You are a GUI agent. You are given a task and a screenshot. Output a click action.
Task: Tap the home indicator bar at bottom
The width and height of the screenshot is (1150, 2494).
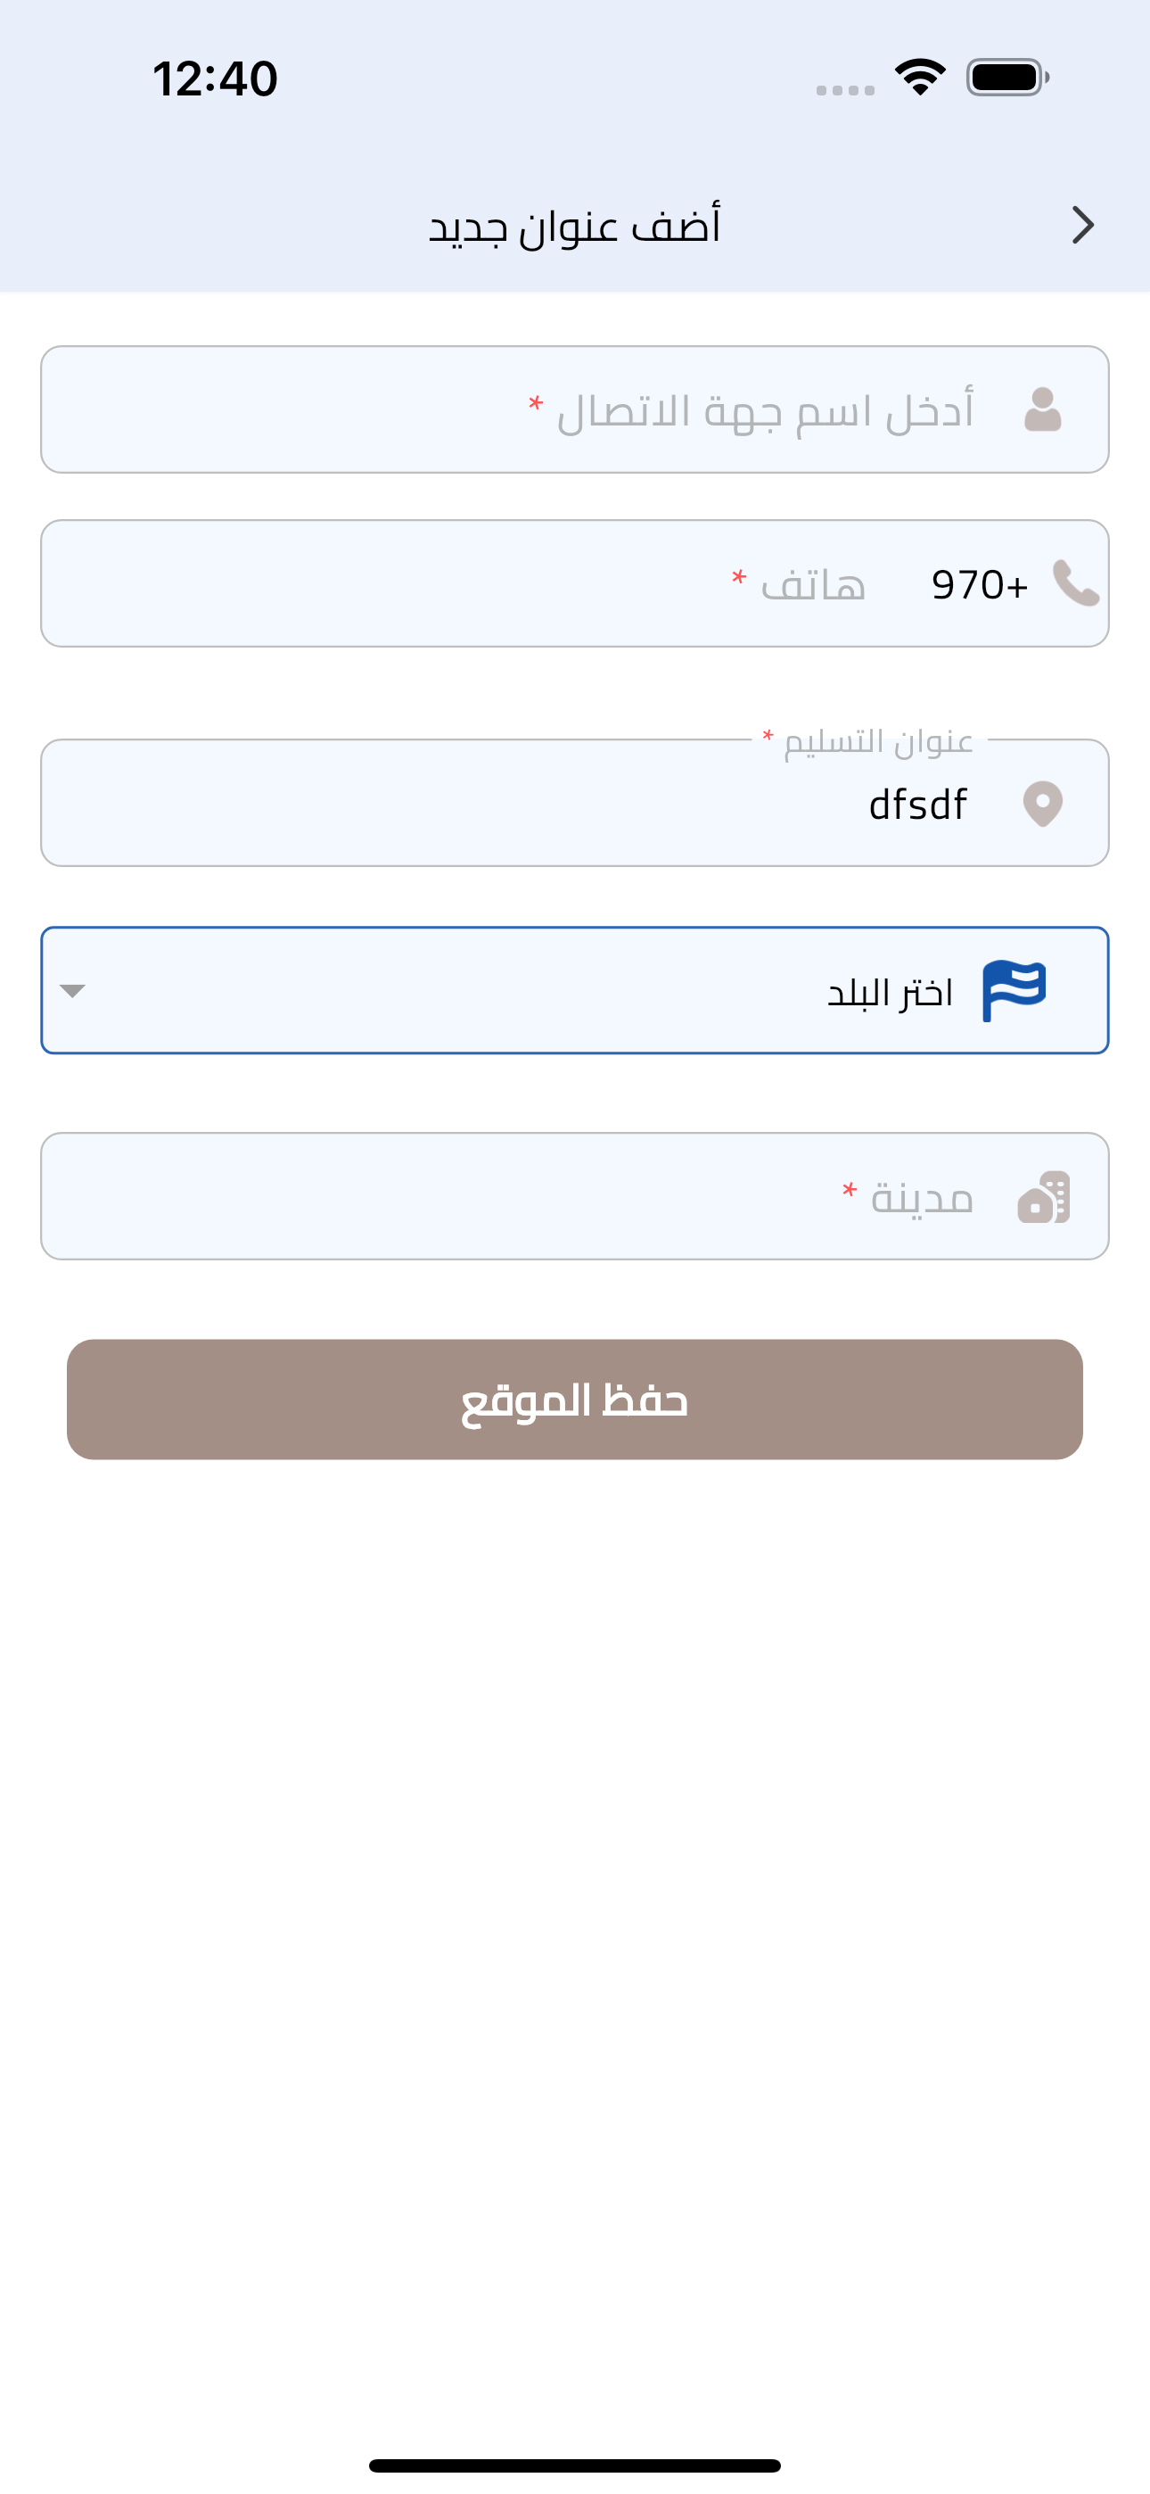[575, 2465]
